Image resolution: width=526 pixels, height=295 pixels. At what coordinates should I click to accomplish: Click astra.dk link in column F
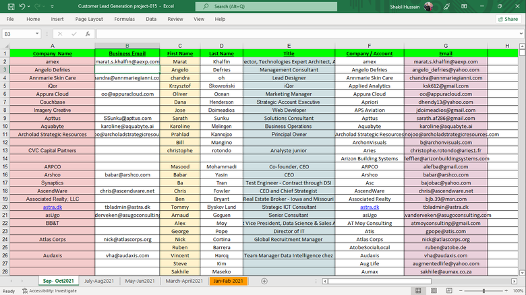pyautogui.click(x=370, y=207)
